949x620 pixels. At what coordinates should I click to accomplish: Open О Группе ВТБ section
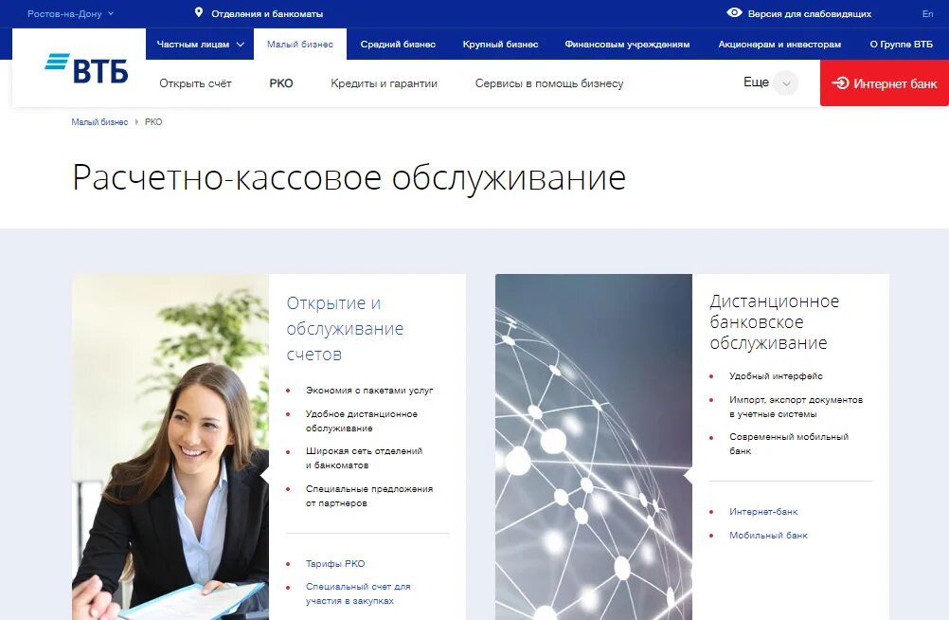tap(902, 45)
